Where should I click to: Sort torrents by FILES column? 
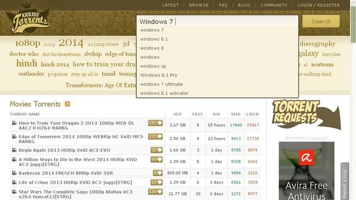pos(197,114)
